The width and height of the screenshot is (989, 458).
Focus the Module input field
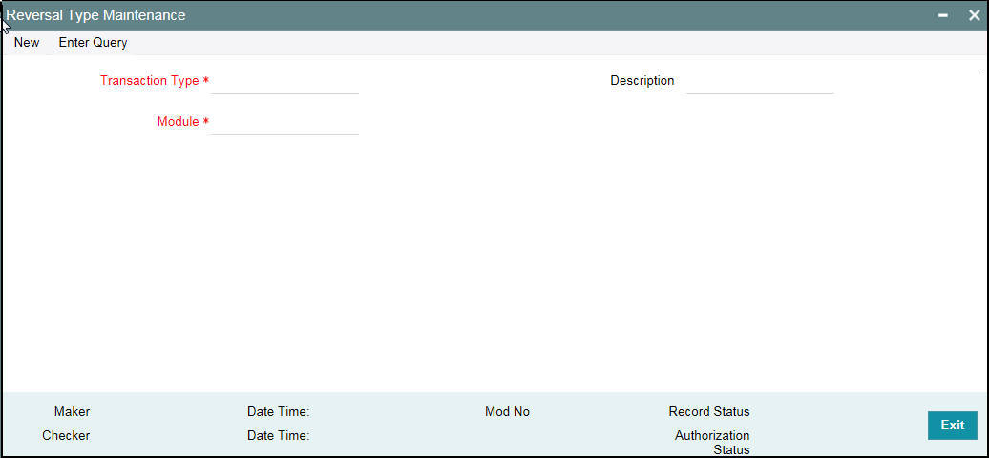(284, 122)
